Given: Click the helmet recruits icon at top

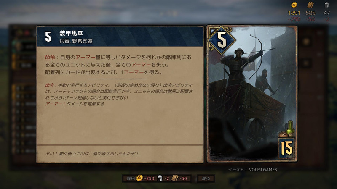Looking at the screenshot, I should 326,5.
